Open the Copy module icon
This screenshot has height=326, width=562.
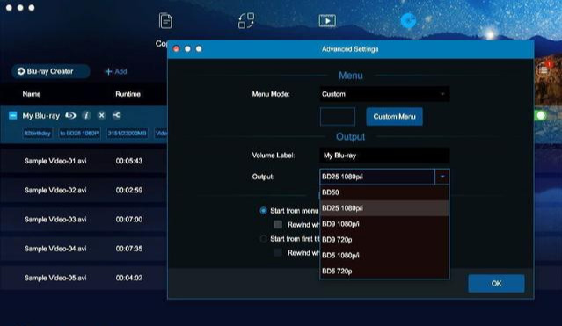[165, 21]
